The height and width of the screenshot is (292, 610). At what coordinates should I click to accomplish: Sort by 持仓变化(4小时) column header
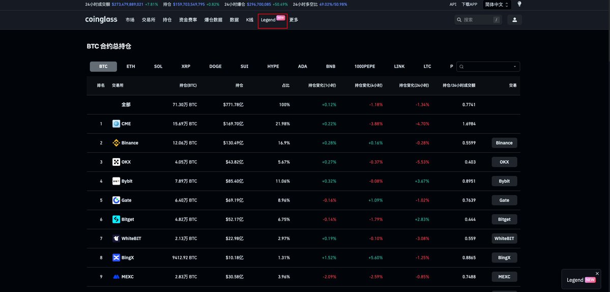pyautogui.click(x=368, y=85)
